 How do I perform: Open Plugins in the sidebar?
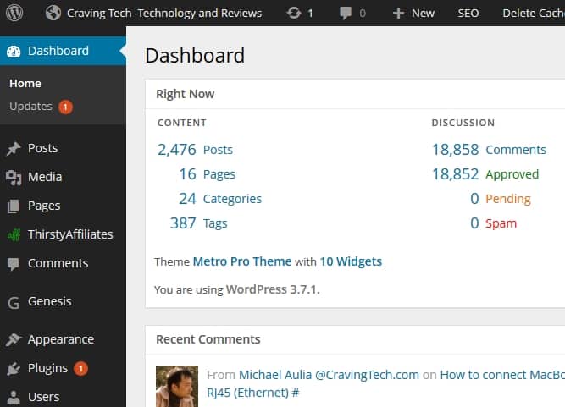tap(48, 368)
